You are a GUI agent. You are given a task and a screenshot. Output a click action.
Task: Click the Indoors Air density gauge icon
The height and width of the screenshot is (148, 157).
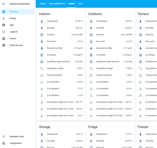coord(42,55)
